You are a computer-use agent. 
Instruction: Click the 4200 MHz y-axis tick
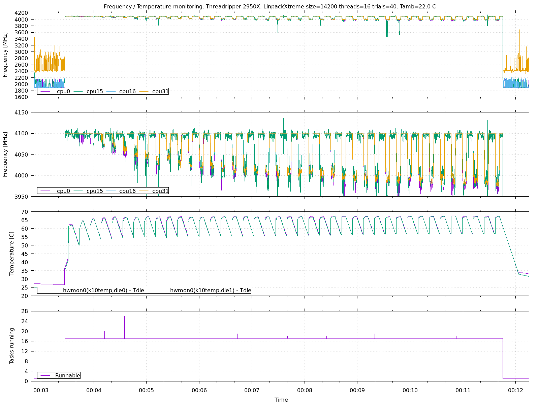tap(22, 13)
